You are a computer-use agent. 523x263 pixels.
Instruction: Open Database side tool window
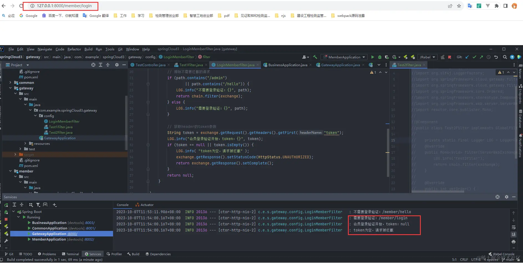tap(520, 119)
